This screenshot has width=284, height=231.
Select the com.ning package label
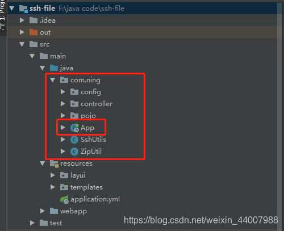85,81
